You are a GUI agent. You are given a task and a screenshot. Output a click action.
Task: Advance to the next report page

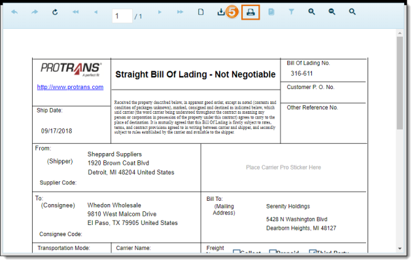tap(160, 12)
